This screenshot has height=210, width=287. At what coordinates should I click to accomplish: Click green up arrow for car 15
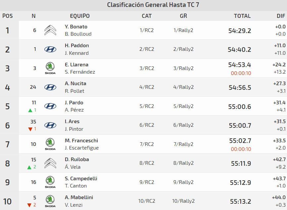pyautogui.click(x=29, y=167)
